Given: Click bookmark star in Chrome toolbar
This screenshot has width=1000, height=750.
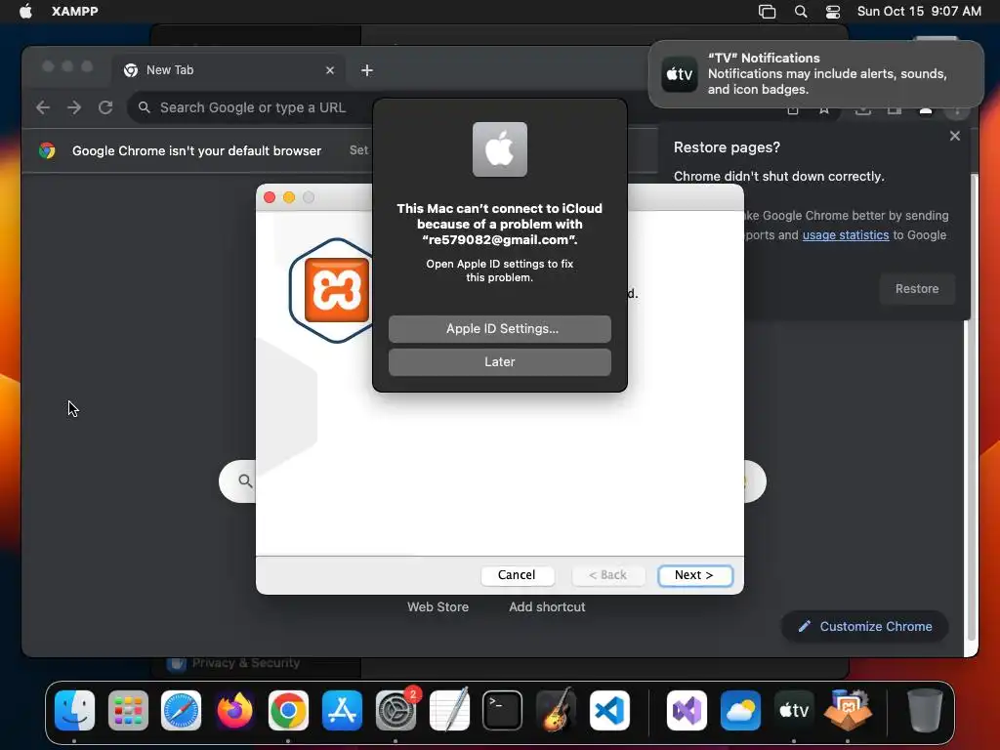Looking at the screenshot, I should pyautogui.click(x=824, y=109).
